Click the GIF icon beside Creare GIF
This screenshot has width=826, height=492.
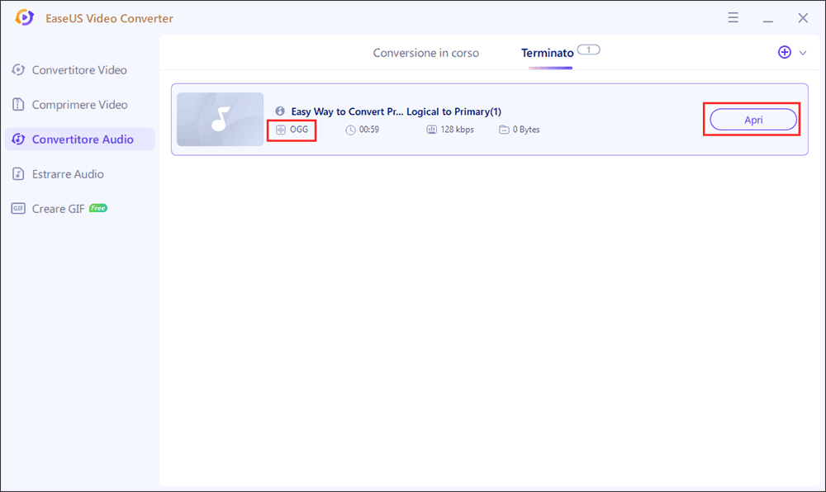(x=18, y=208)
